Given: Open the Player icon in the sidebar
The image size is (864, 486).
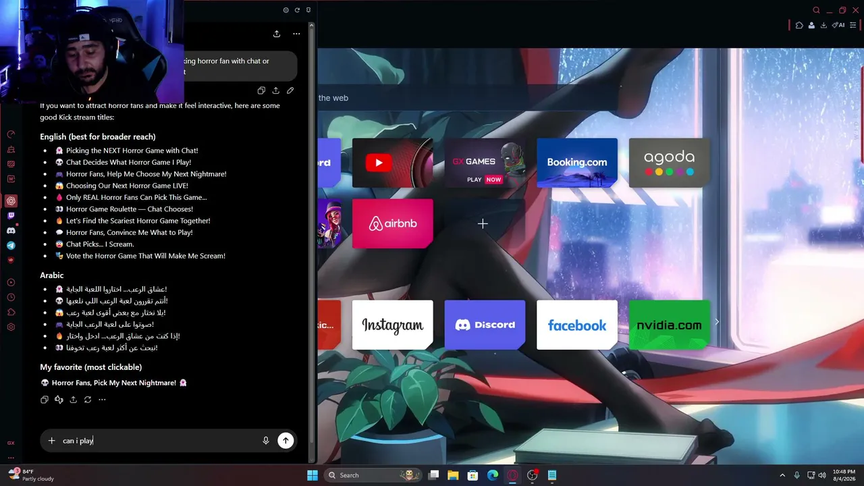Looking at the screenshot, I should 11,283.
